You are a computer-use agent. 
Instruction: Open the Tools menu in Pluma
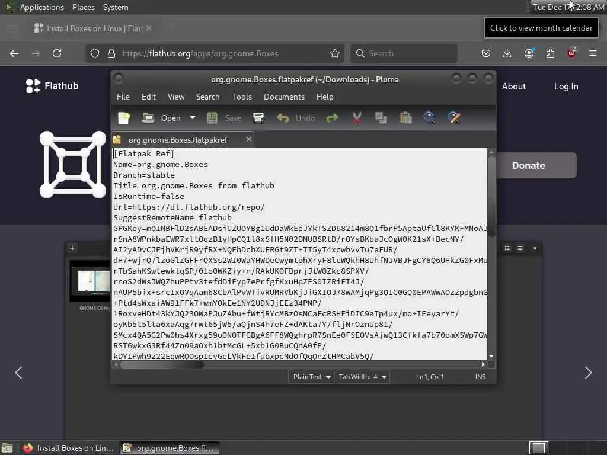click(x=242, y=97)
